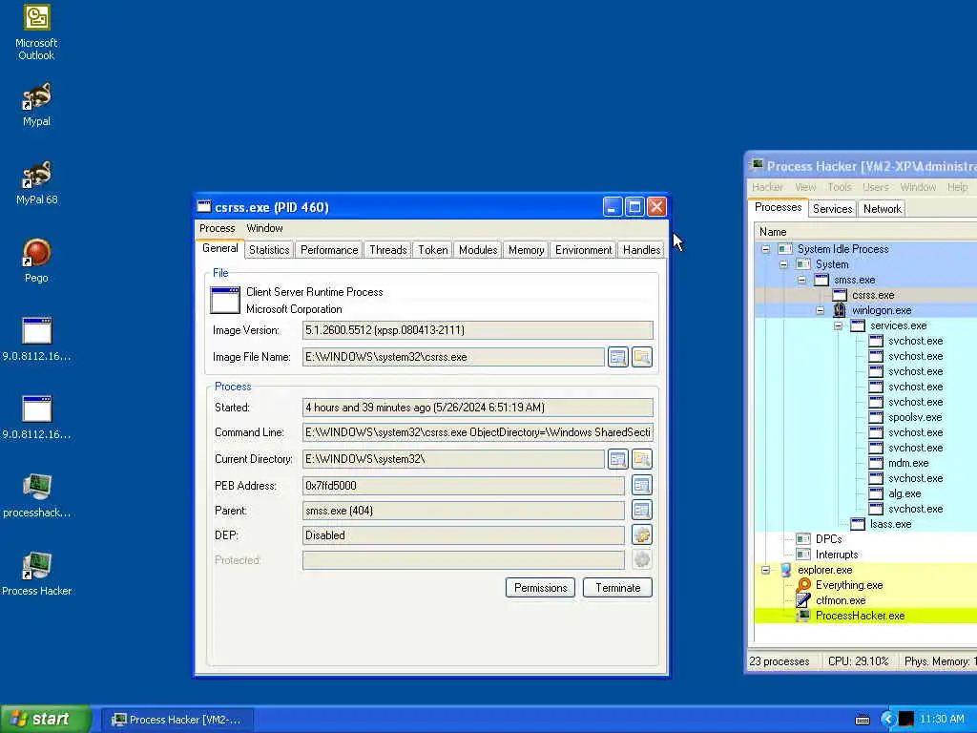Image resolution: width=977 pixels, height=733 pixels.
Task: Click the Command Line field
Action: coord(478,432)
